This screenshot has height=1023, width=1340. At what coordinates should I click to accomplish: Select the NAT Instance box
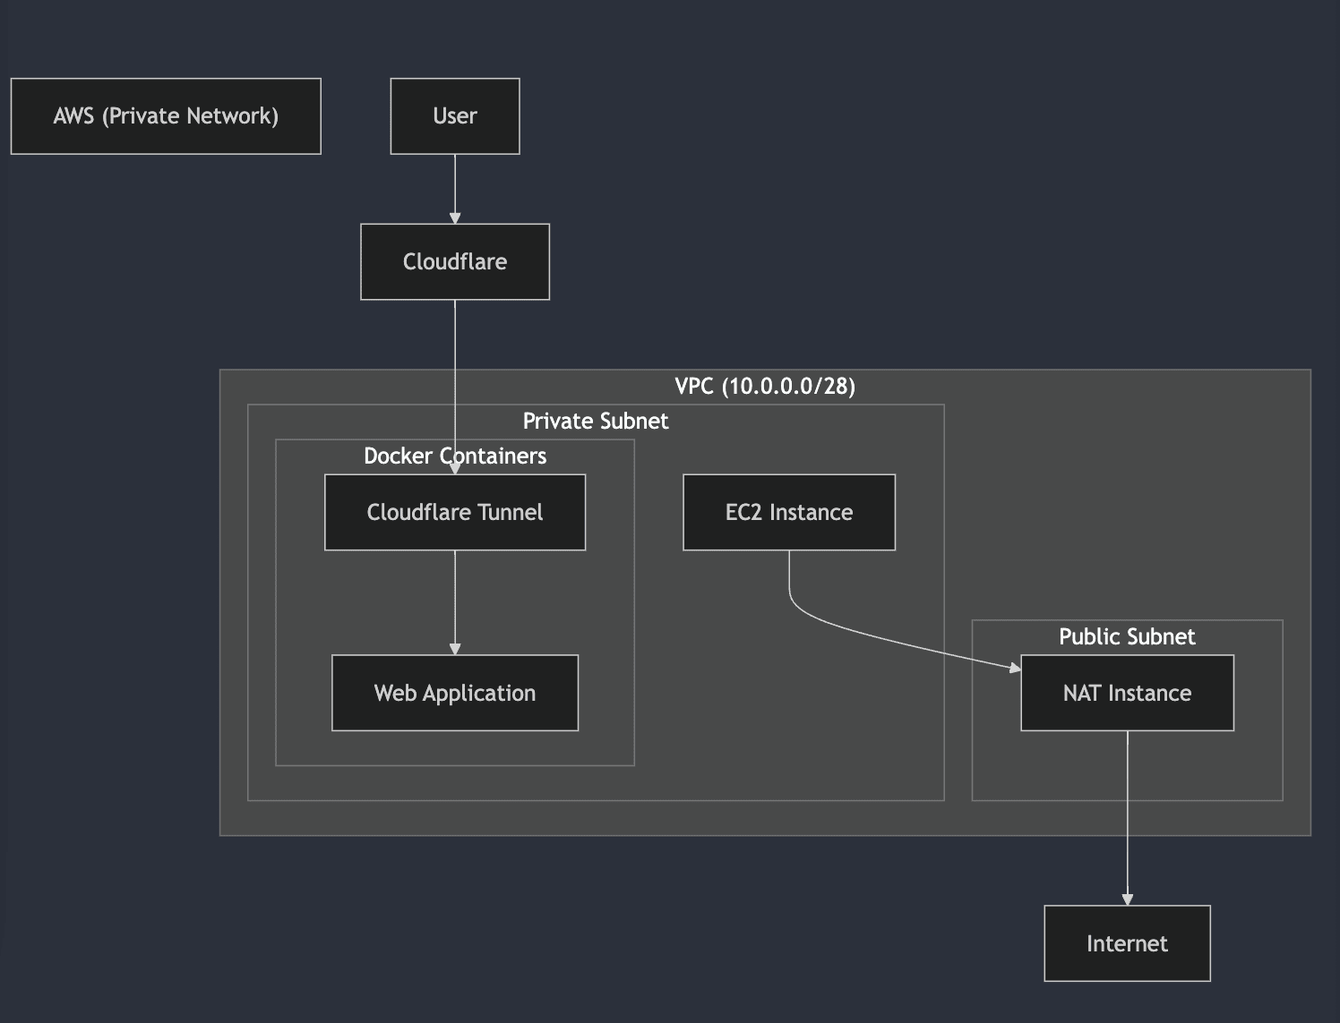(1127, 693)
